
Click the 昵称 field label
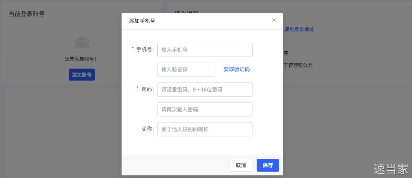147,129
